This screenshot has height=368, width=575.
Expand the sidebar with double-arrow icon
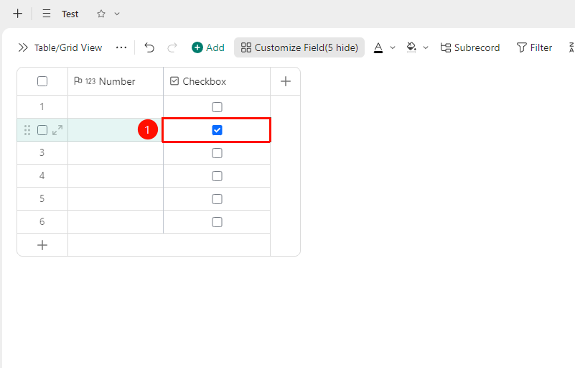pyautogui.click(x=23, y=47)
